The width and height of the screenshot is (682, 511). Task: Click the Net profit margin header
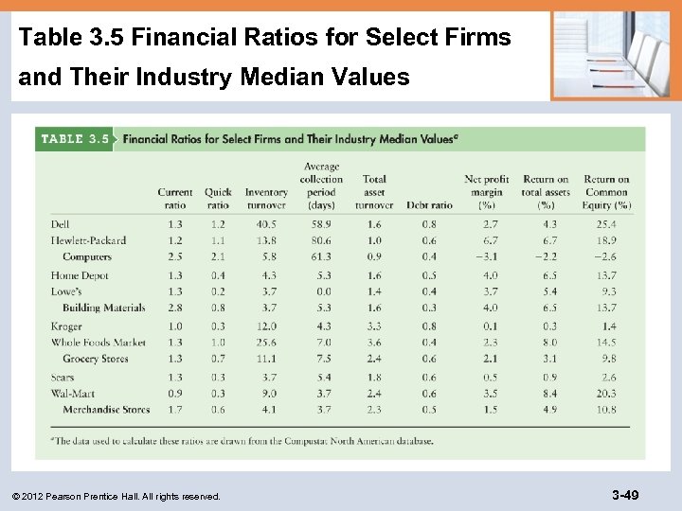tap(487, 191)
